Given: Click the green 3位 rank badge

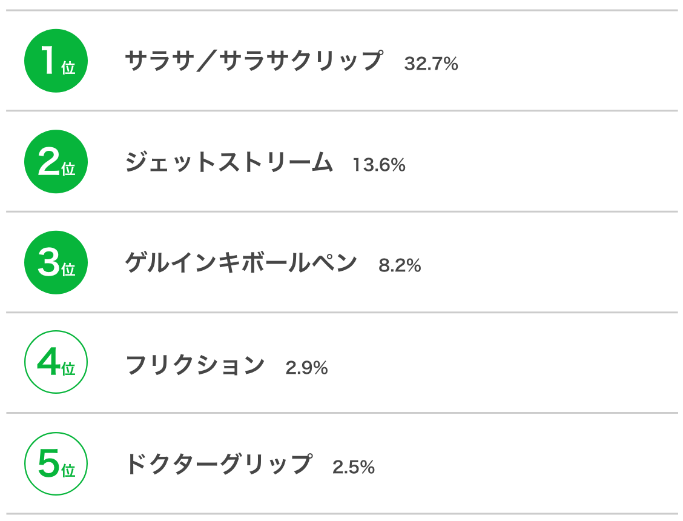Looking at the screenshot, I should coord(56,262).
